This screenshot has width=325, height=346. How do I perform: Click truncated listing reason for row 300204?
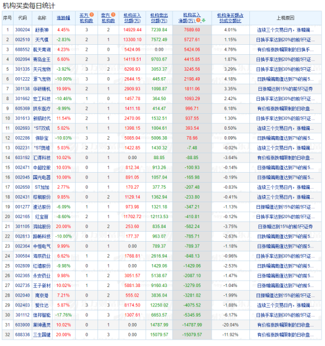pyautogui.click(x=285, y=30)
